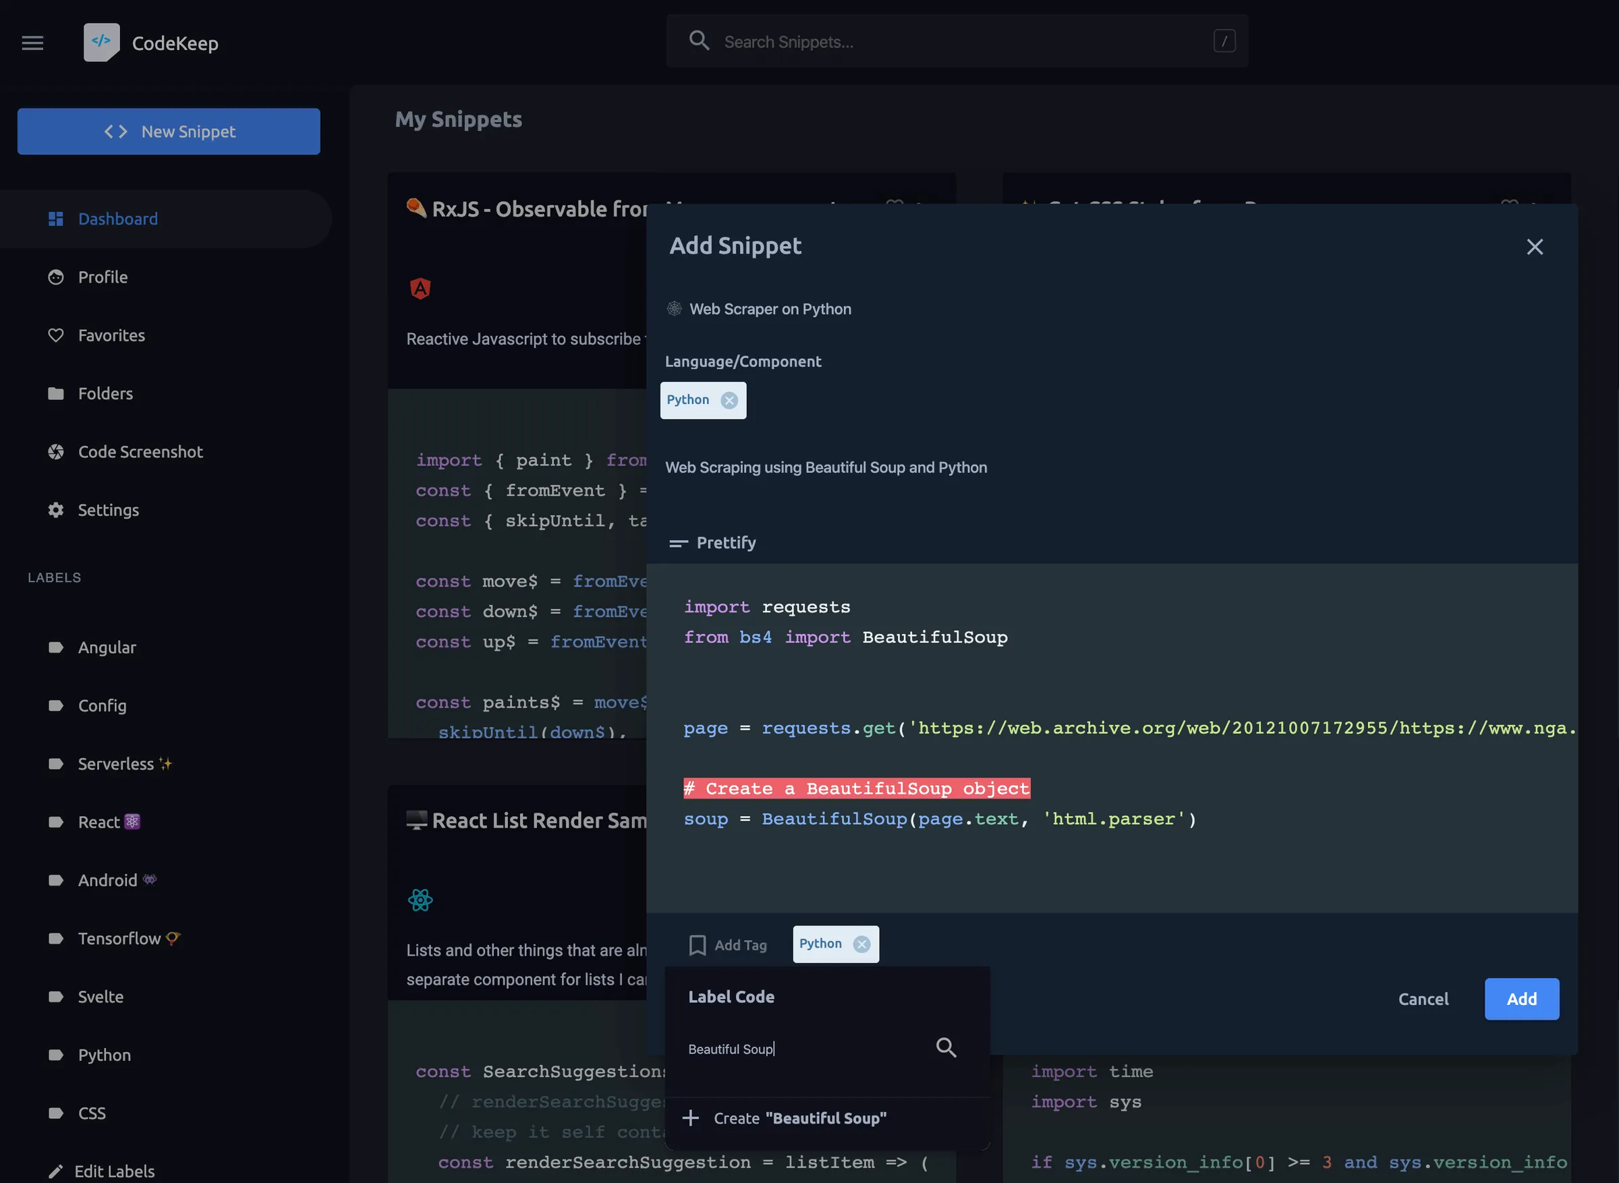Click the CodeKeep logo icon
1619x1183 pixels.
tap(101, 42)
